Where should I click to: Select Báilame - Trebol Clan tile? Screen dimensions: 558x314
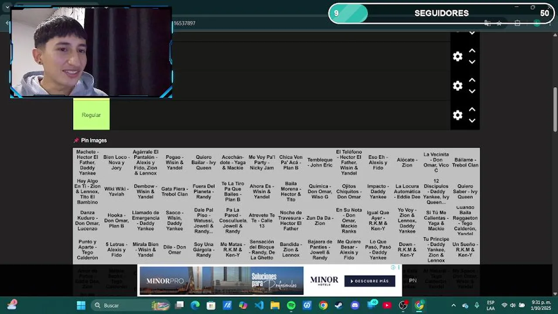point(465,162)
